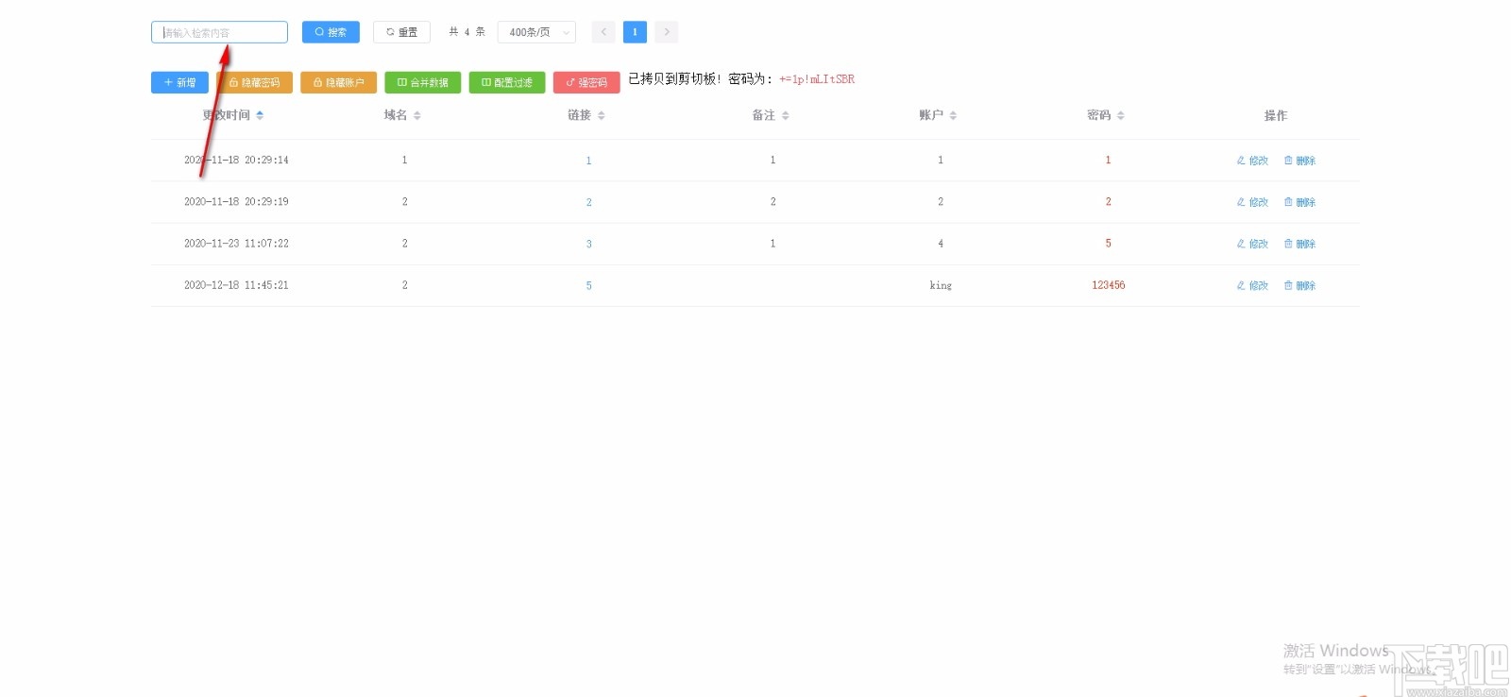
Task: Edit the 20:29:19 row with 修改
Action: tap(1252, 202)
